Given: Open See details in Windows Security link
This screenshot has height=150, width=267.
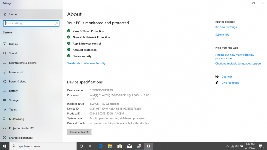Looking at the screenshot, I should click(86, 63).
